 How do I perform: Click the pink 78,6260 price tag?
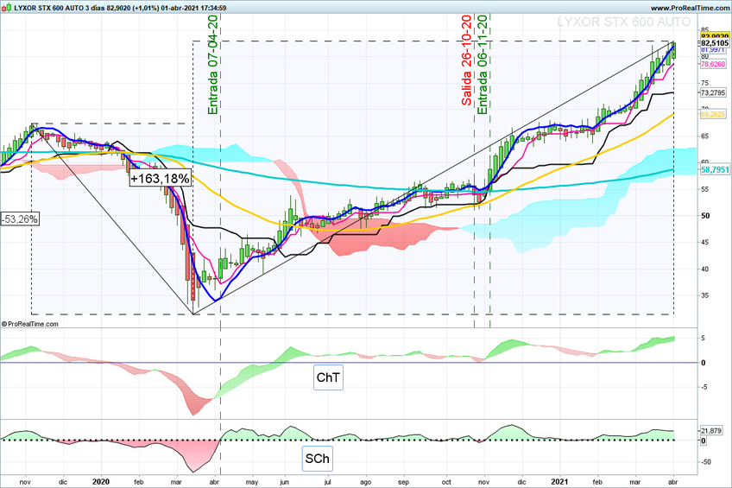[x=713, y=65]
